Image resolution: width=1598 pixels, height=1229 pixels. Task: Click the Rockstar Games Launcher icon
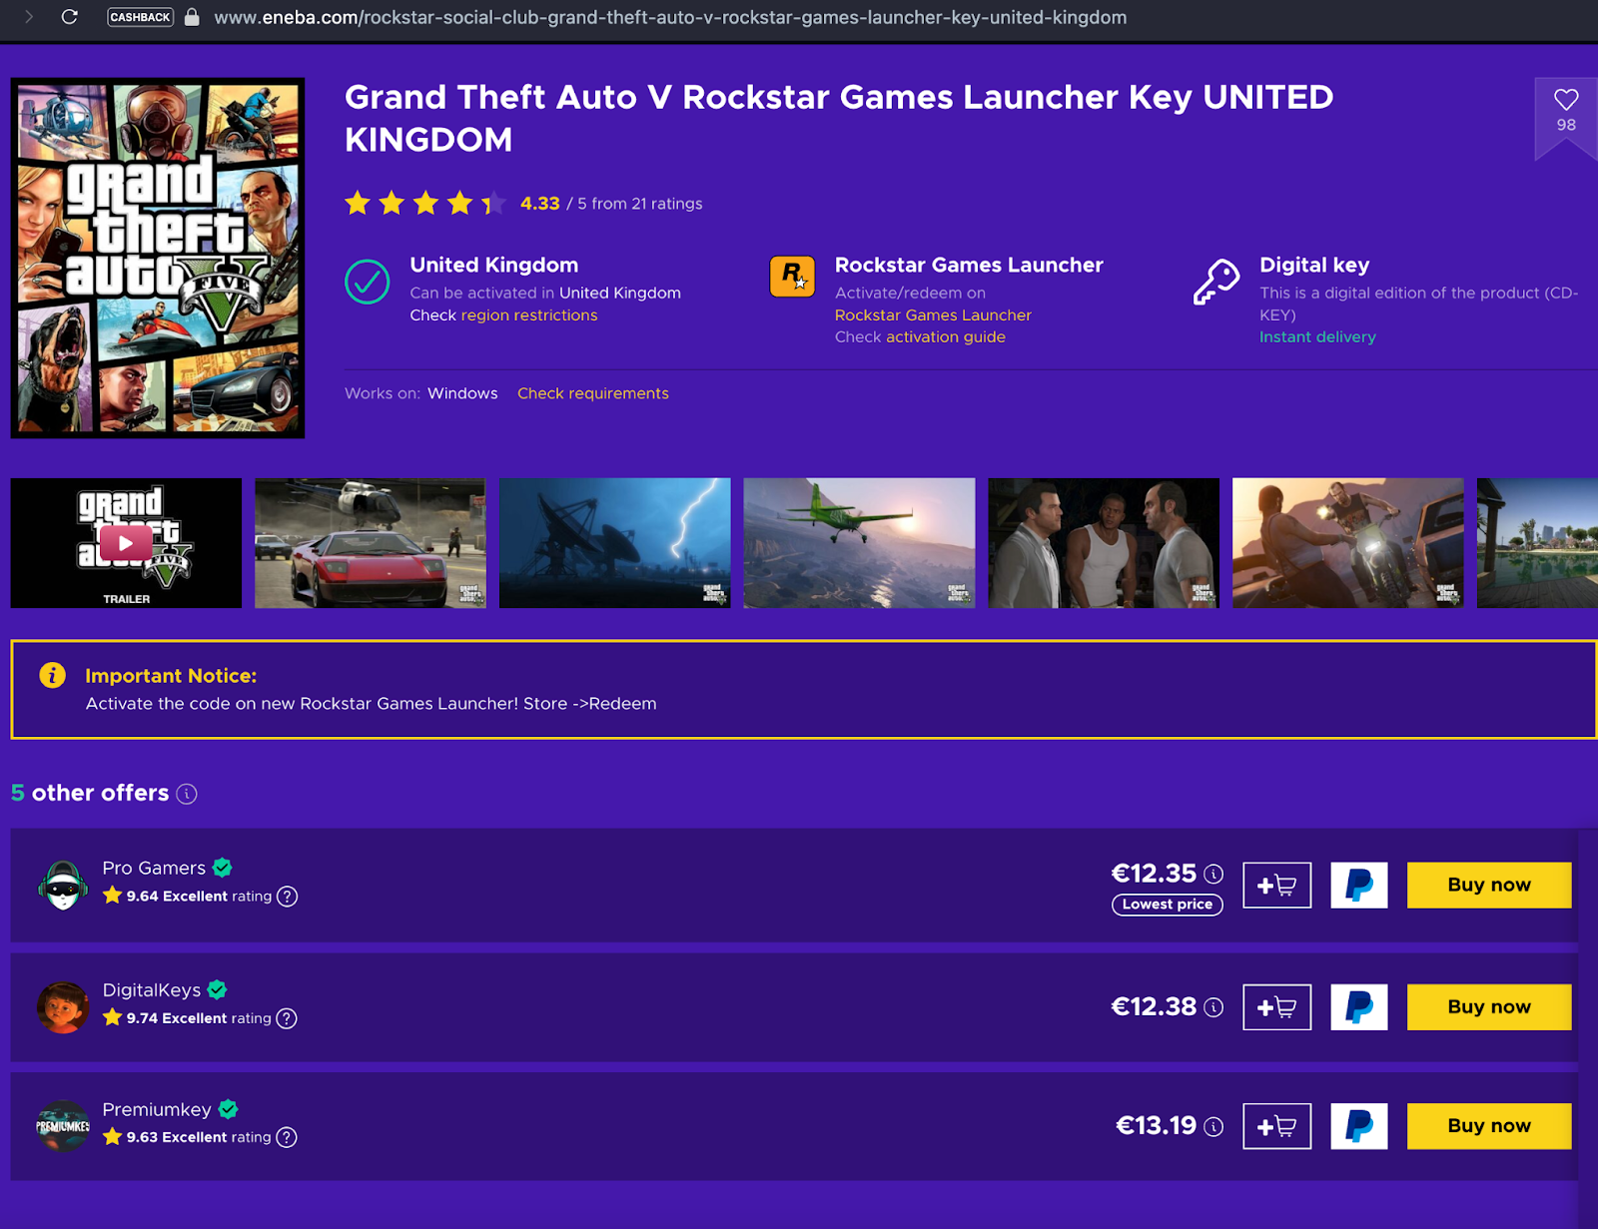[791, 277]
